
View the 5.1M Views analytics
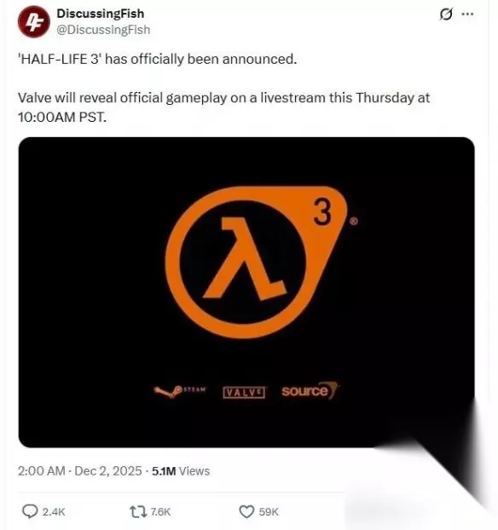tap(181, 471)
